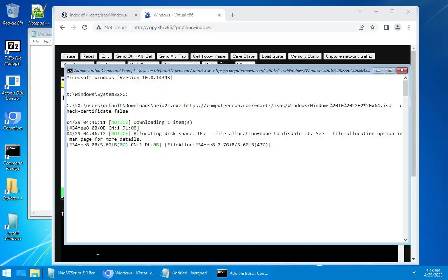The width and height of the screenshot is (448, 280).
Task: Click the browser back arrow
Action: [62, 27]
